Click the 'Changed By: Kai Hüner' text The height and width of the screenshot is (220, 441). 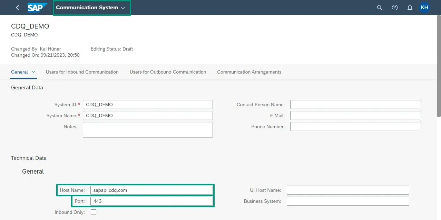point(36,49)
